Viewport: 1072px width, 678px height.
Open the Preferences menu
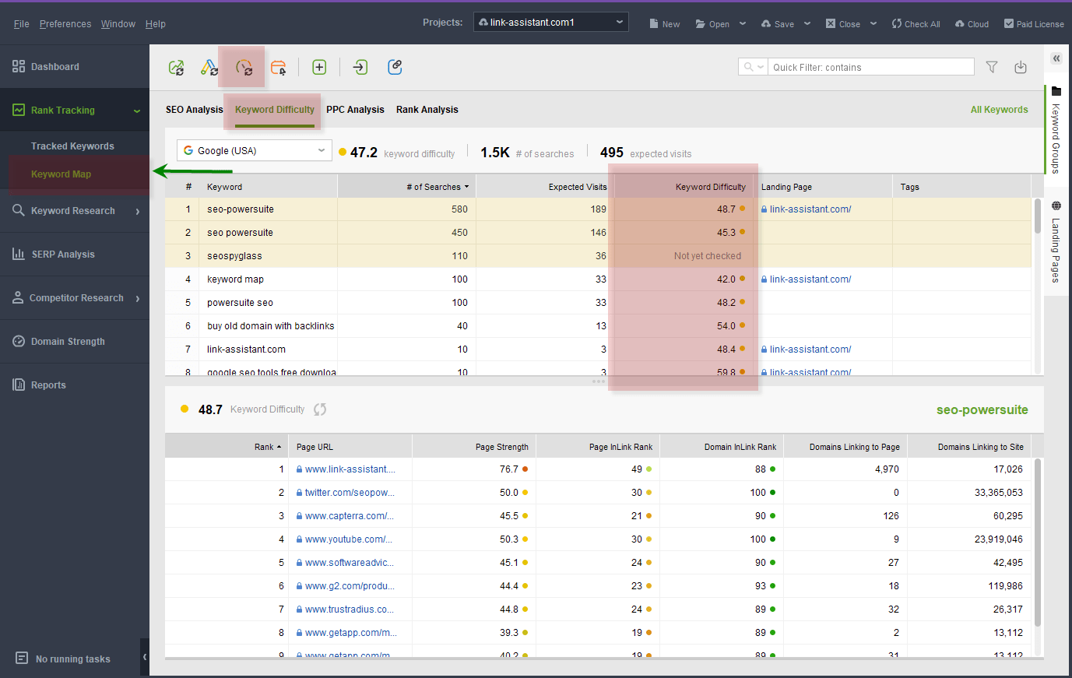pyautogui.click(x=65, y=24)
